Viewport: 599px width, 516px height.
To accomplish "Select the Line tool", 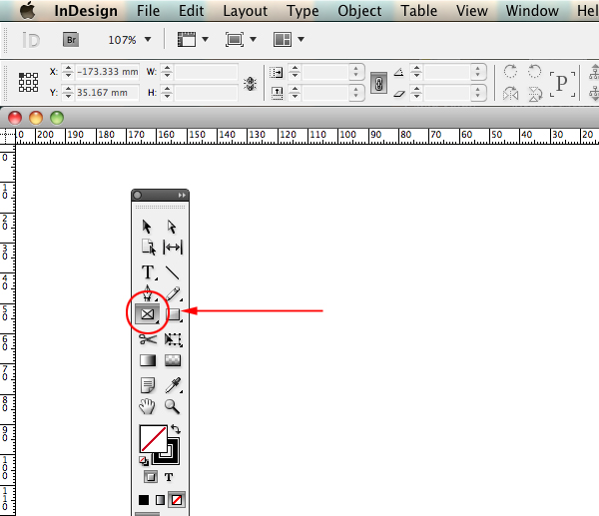I will pos(173,272).
